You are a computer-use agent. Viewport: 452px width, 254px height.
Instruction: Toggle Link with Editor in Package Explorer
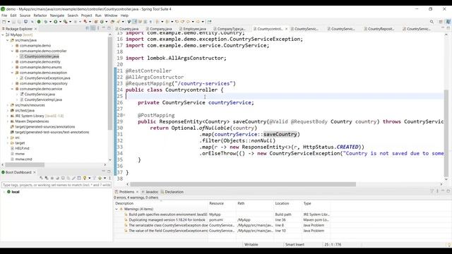click(x=93, y=28)
